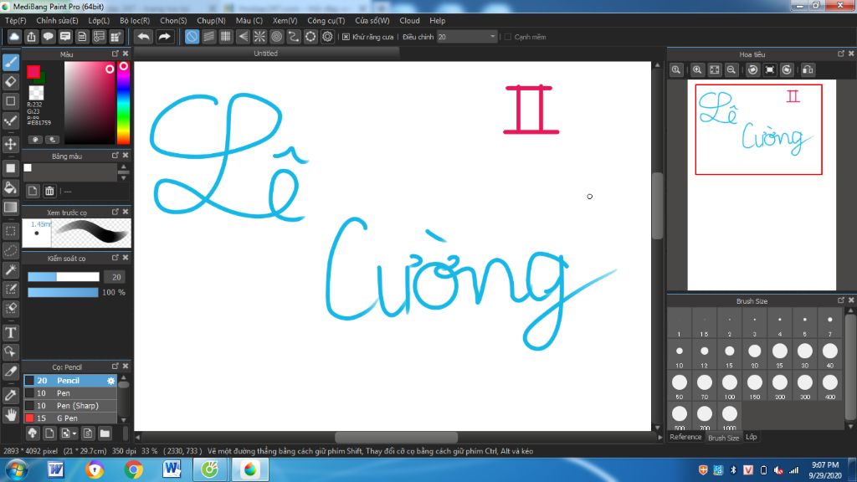Click the red foreground color swatch
Viewport: 857px width, 482px height.
point(33,72)
